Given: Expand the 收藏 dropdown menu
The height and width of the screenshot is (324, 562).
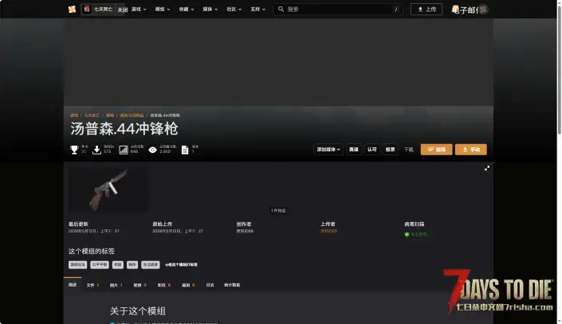Looking at the screenshot, I should pyautogui.click(x=187, y=10).
